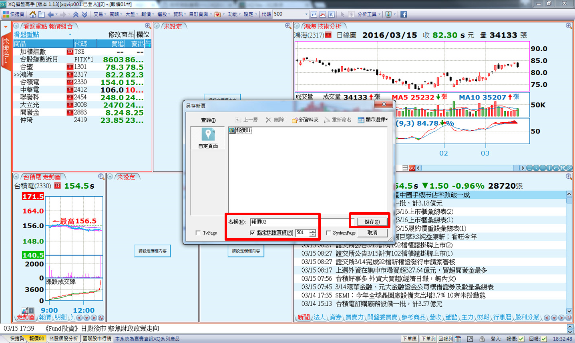Click the orange triangle above 未命名1 sidebar

[x=6, y=27]
